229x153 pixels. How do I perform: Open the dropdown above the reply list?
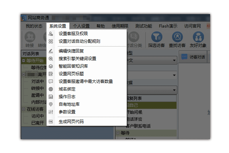(174, 90)
